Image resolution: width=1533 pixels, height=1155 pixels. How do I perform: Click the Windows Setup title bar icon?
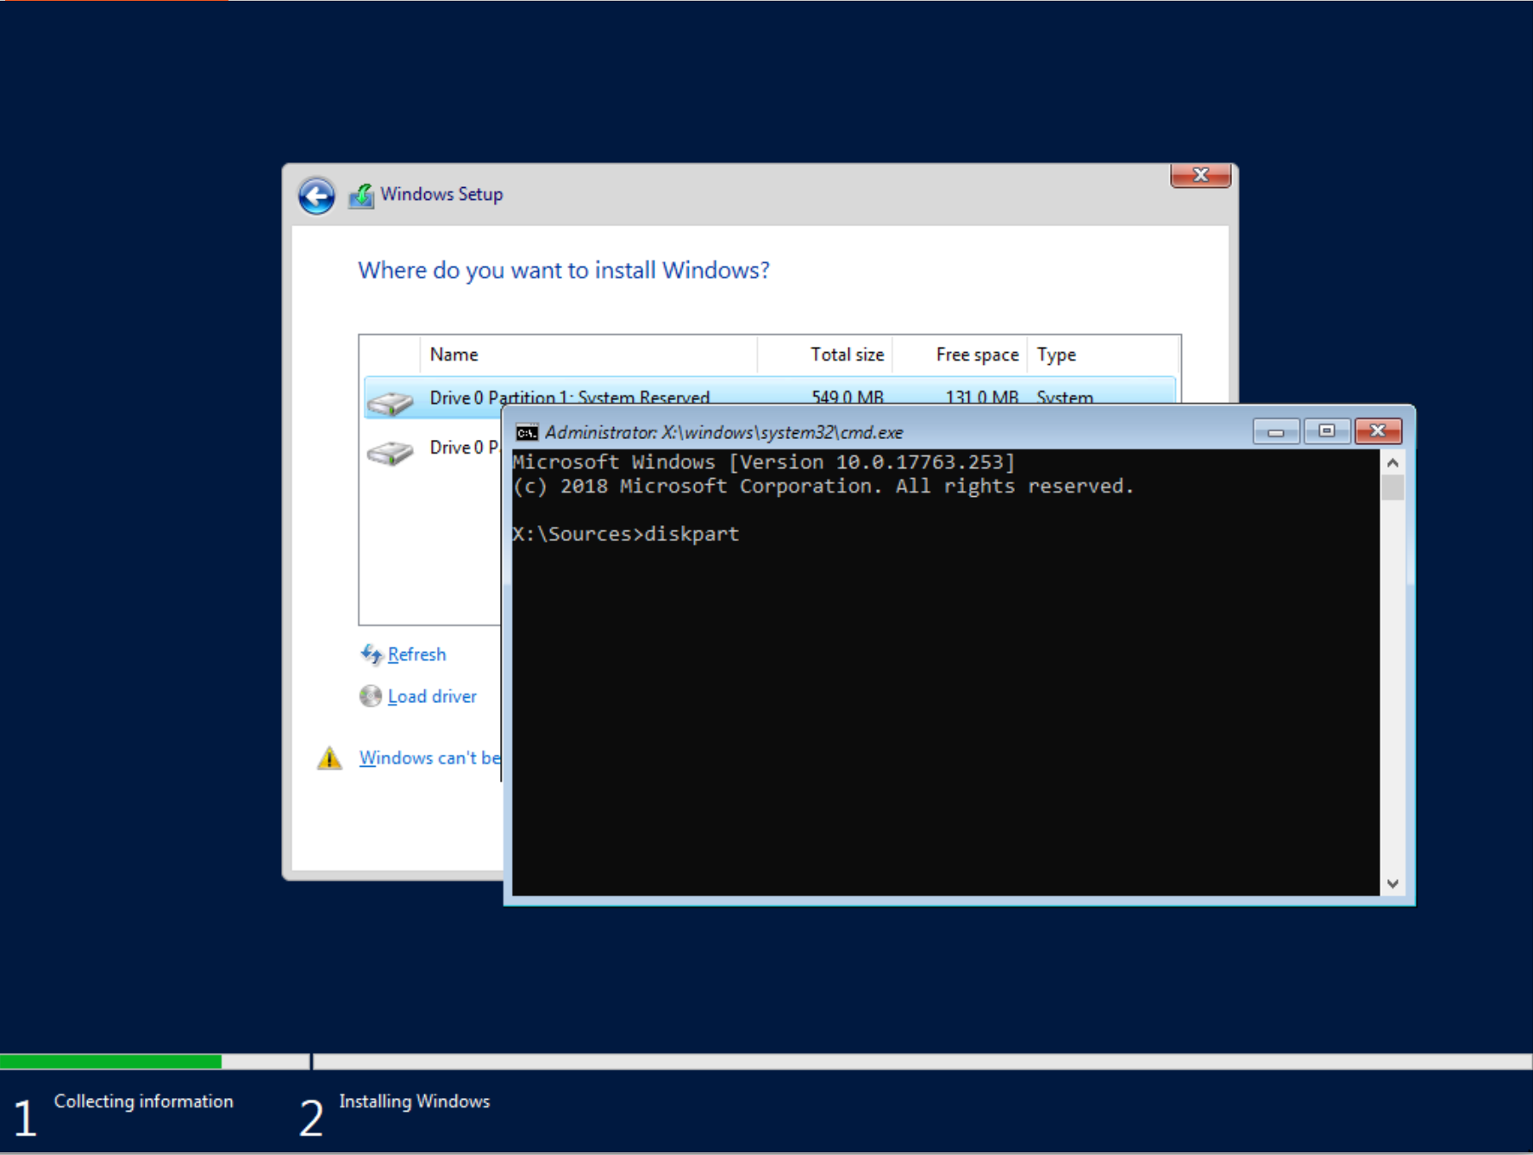361,196
